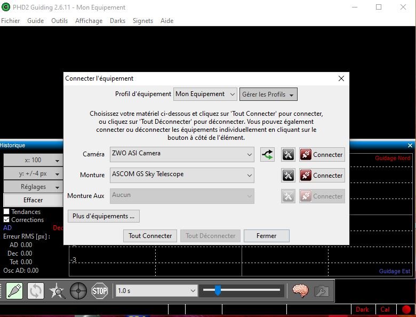Open the 1.0 s exposure dropdown
Image resolution: width=416 pixels, height=317 pixels.
(x=156, y=291)
